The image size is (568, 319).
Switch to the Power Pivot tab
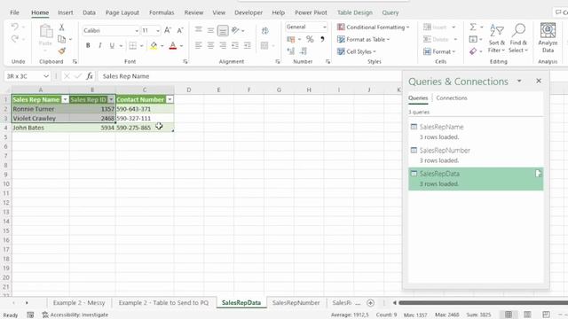[311, 12]
